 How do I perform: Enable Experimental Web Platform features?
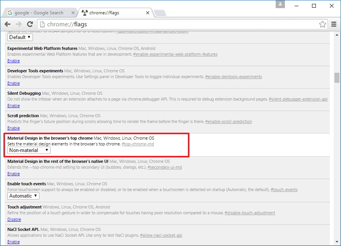(14, 61)
